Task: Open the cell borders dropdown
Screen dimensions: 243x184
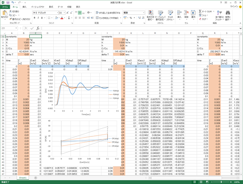Action: point(52,18)
